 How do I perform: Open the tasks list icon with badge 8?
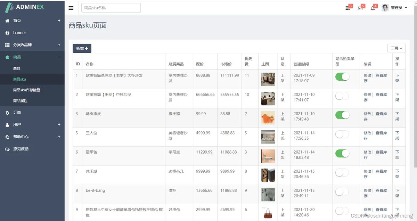point(348,8)
